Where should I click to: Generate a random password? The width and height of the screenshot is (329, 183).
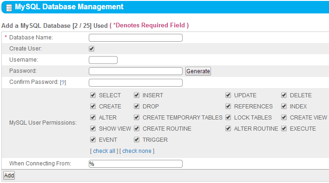pos(198,71)
